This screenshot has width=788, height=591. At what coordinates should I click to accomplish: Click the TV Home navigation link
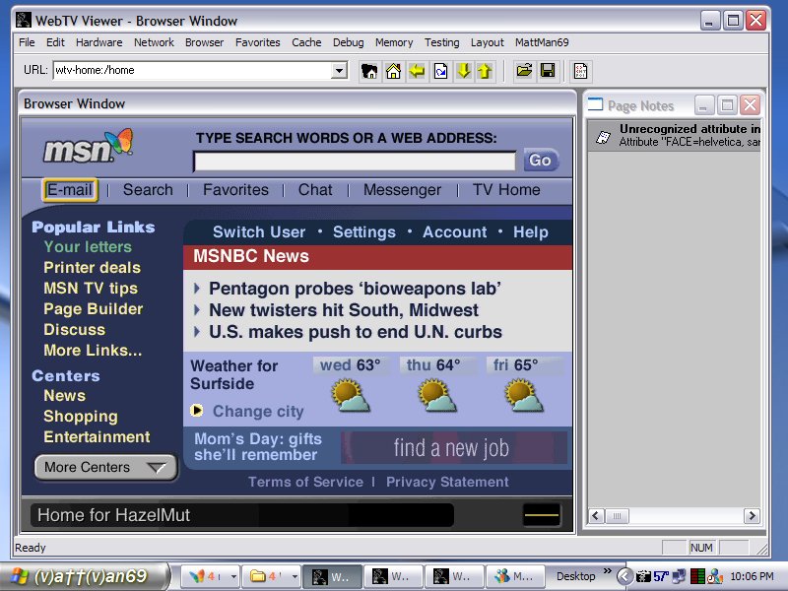(x=506, y=190)
